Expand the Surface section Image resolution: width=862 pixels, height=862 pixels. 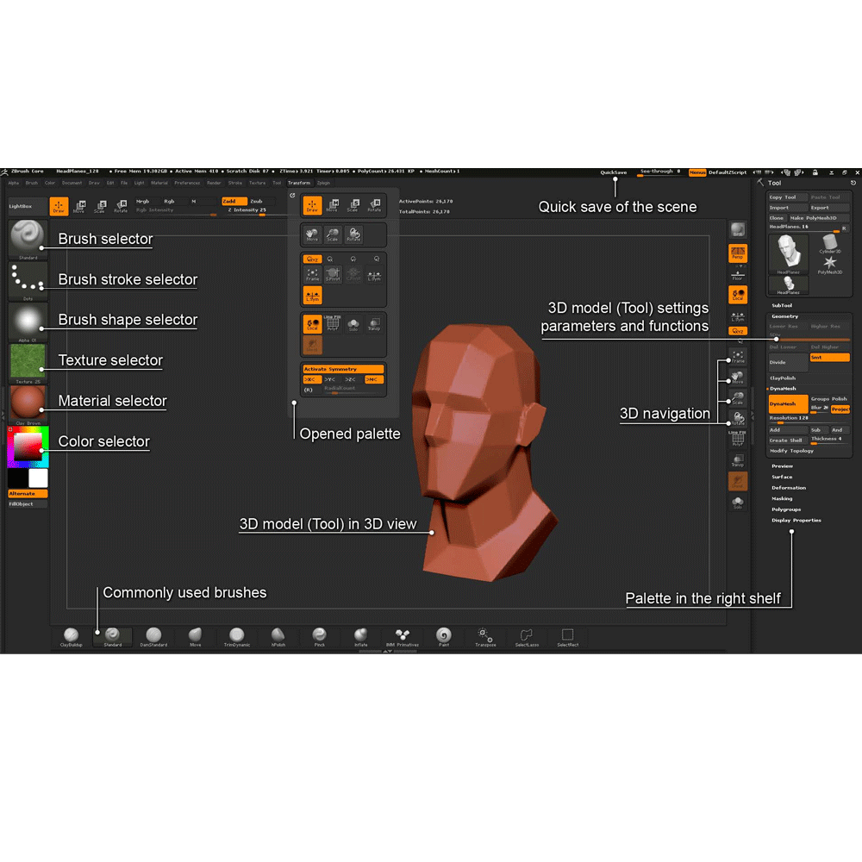coord(782,478)
